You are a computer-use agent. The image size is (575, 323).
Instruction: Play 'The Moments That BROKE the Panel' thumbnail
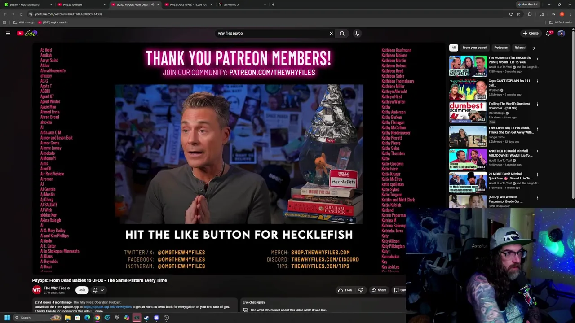(x=468, y=66)
